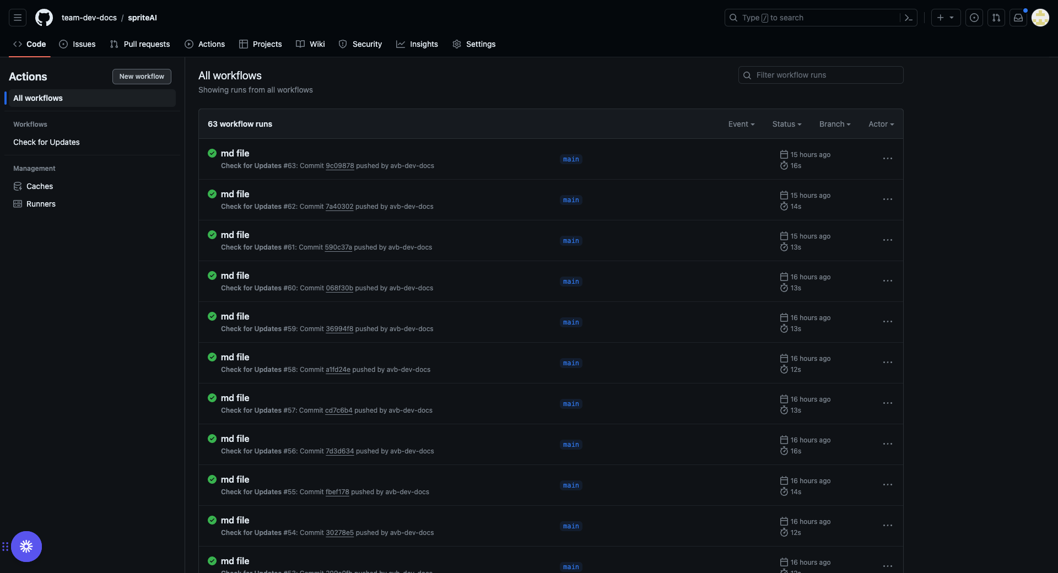Open commit 9c09878 link

(x=339, y=166)
